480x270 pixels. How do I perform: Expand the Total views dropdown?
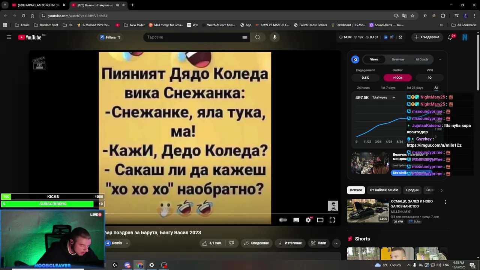point(384,97)
